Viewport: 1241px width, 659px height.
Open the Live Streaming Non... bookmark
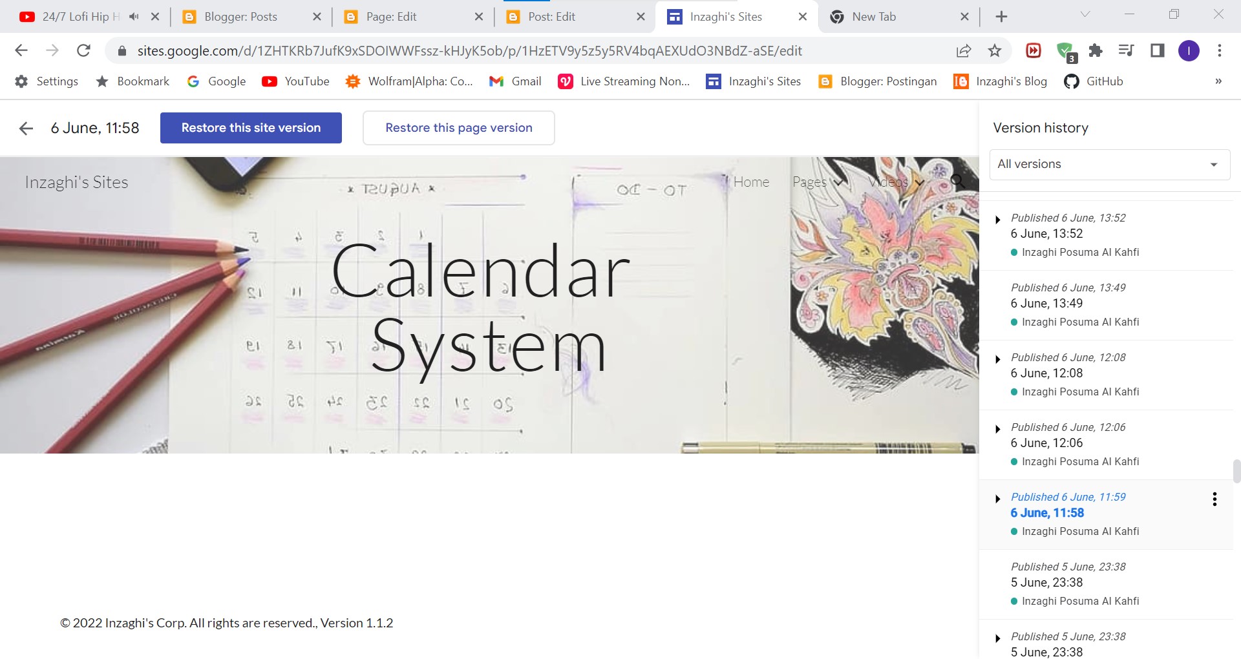click(624, 81)
